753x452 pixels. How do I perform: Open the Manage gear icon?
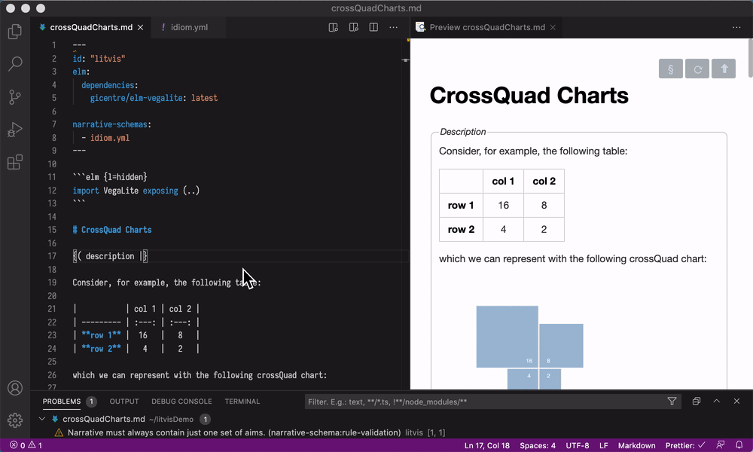tap(15, 420)
